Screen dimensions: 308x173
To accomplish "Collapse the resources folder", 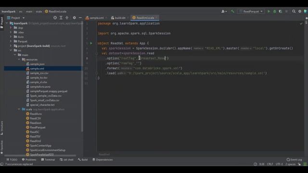I will [x=19, y=60].
